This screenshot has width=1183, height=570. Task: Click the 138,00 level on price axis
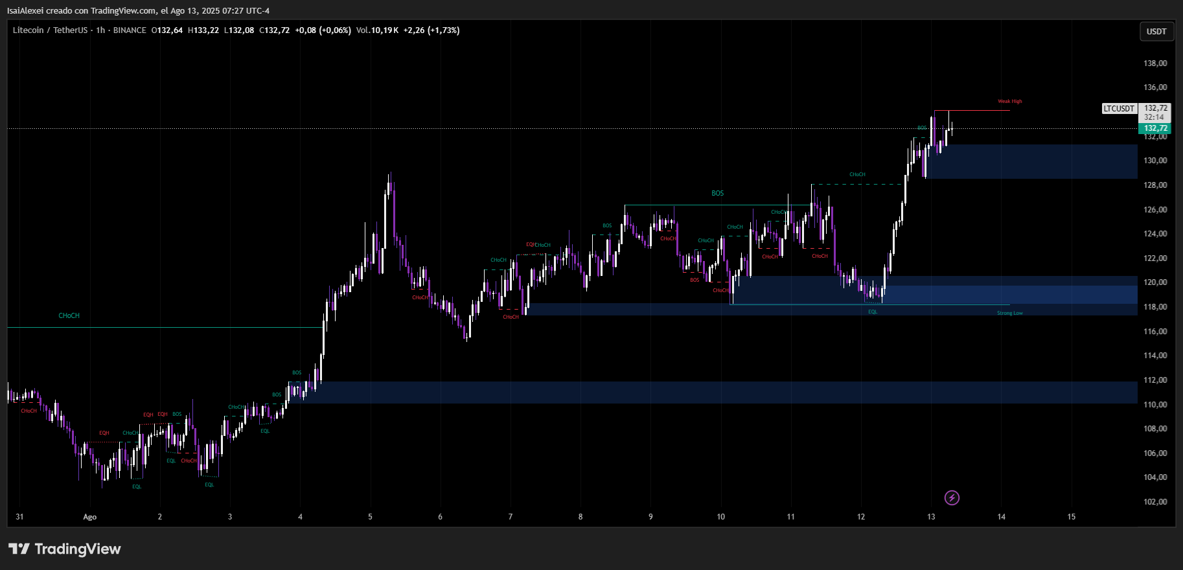pos(1155,63)
